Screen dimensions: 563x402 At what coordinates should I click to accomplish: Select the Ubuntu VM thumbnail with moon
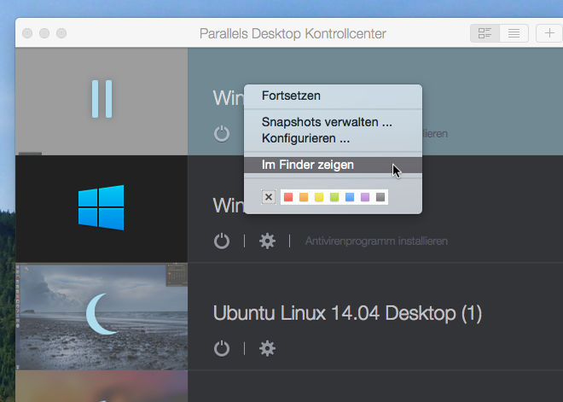pyautogui.click(x=102, y=317)
